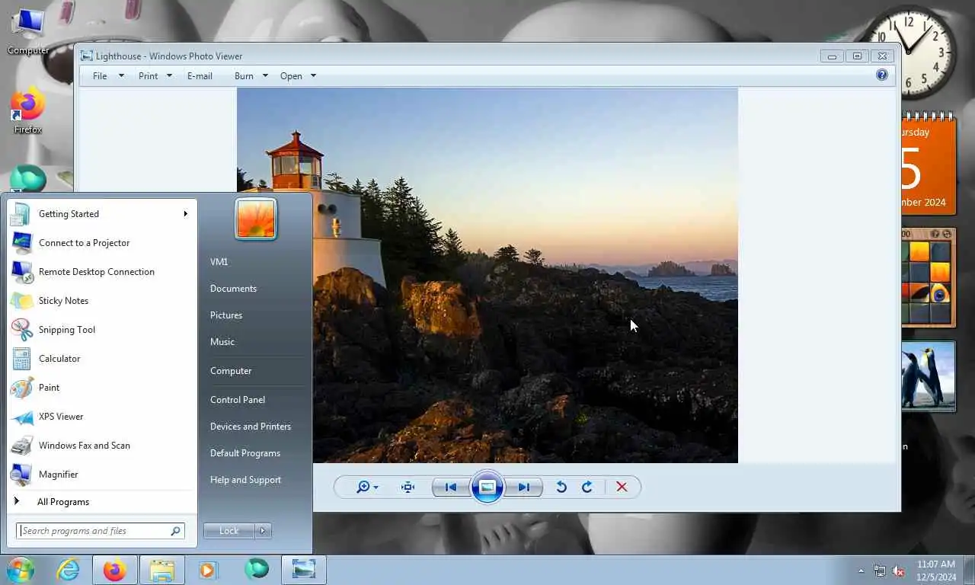Open Devices and Printers
This screenshot has width=975, height=585.
(x=251, y=427)
